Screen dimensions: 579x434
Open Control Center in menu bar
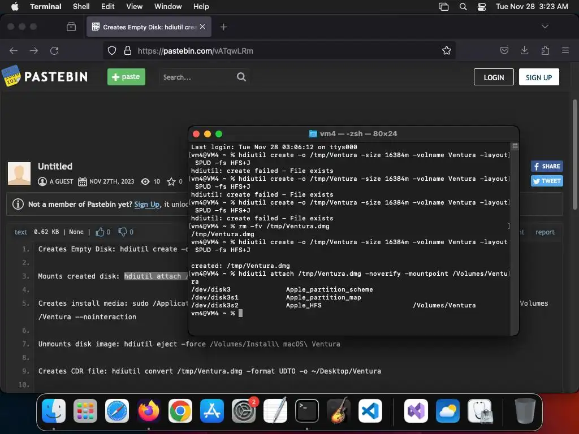[482, 7]
